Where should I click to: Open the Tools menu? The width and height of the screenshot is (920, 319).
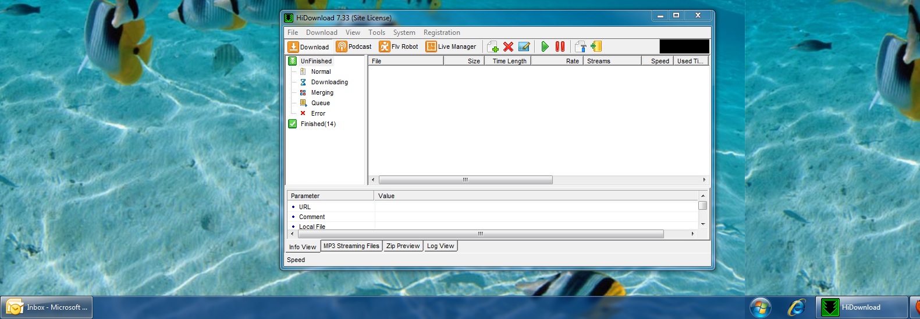click(x=376, y=33)
